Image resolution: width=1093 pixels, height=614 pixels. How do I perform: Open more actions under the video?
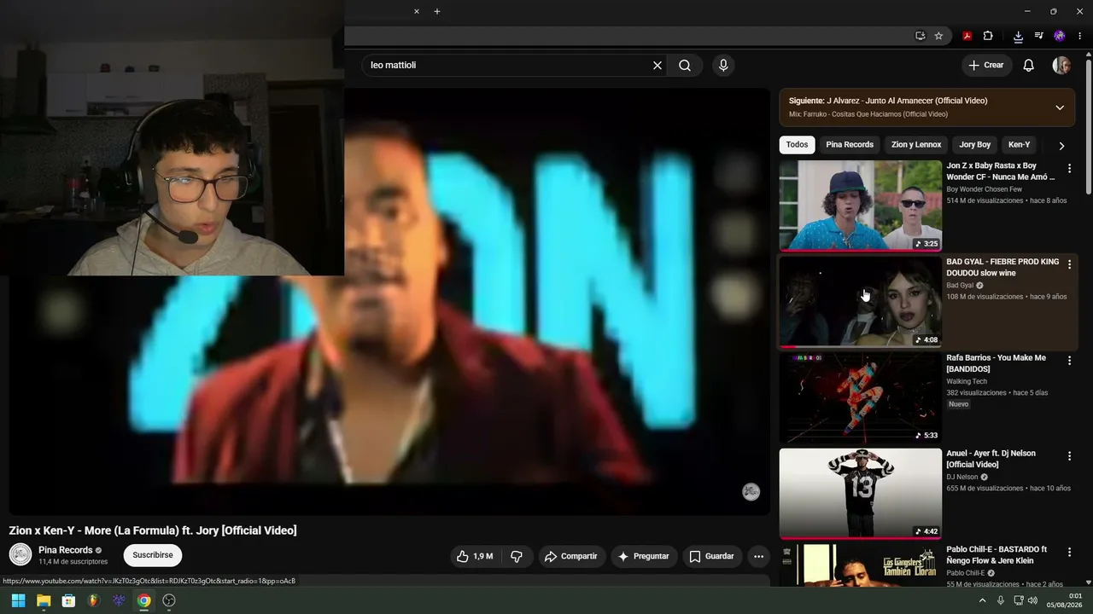click(x=758, y=556)
